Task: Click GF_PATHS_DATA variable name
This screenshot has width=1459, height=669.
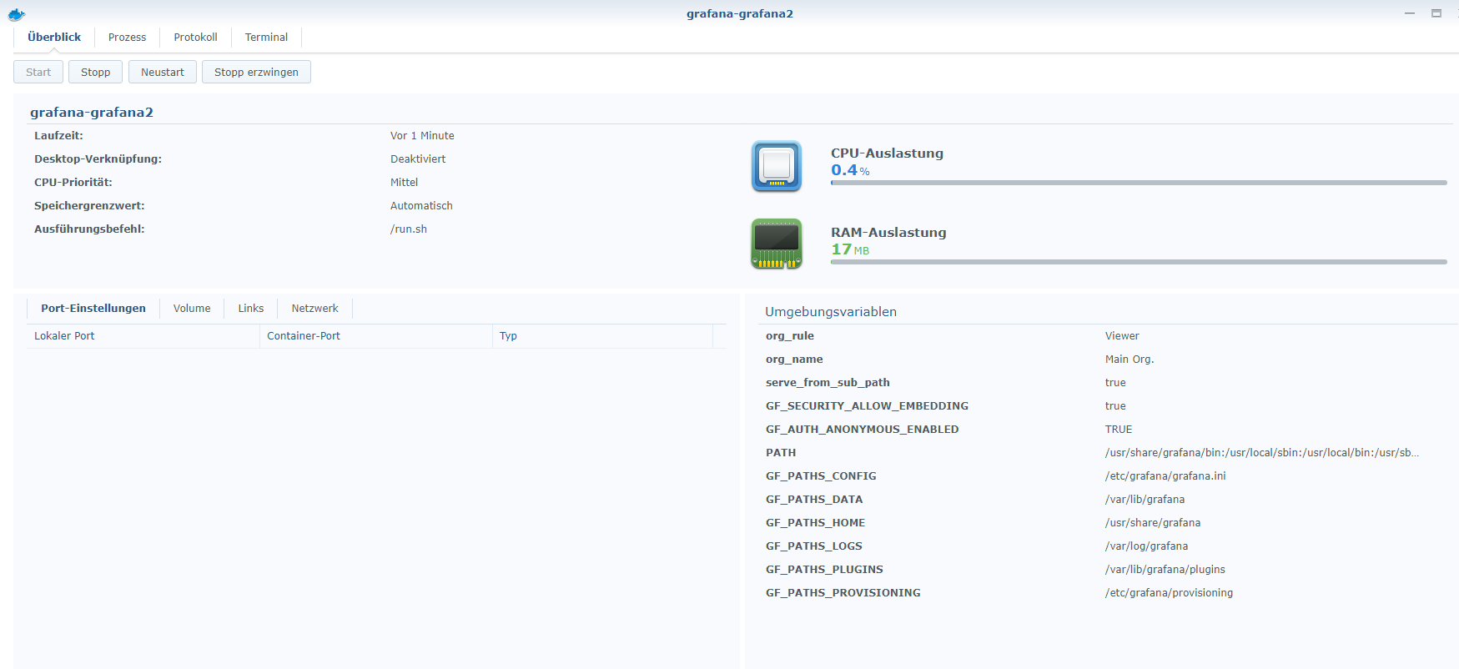Action: (x=814, y=499)
